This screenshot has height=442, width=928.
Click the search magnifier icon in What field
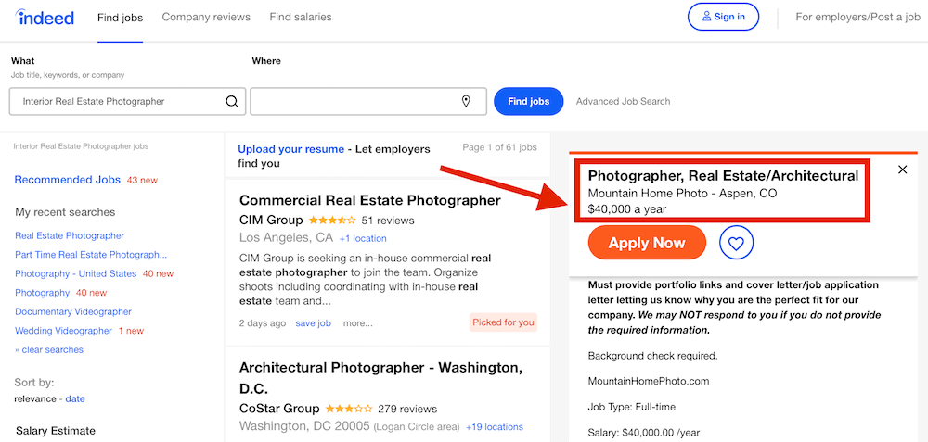pos(232,102)
